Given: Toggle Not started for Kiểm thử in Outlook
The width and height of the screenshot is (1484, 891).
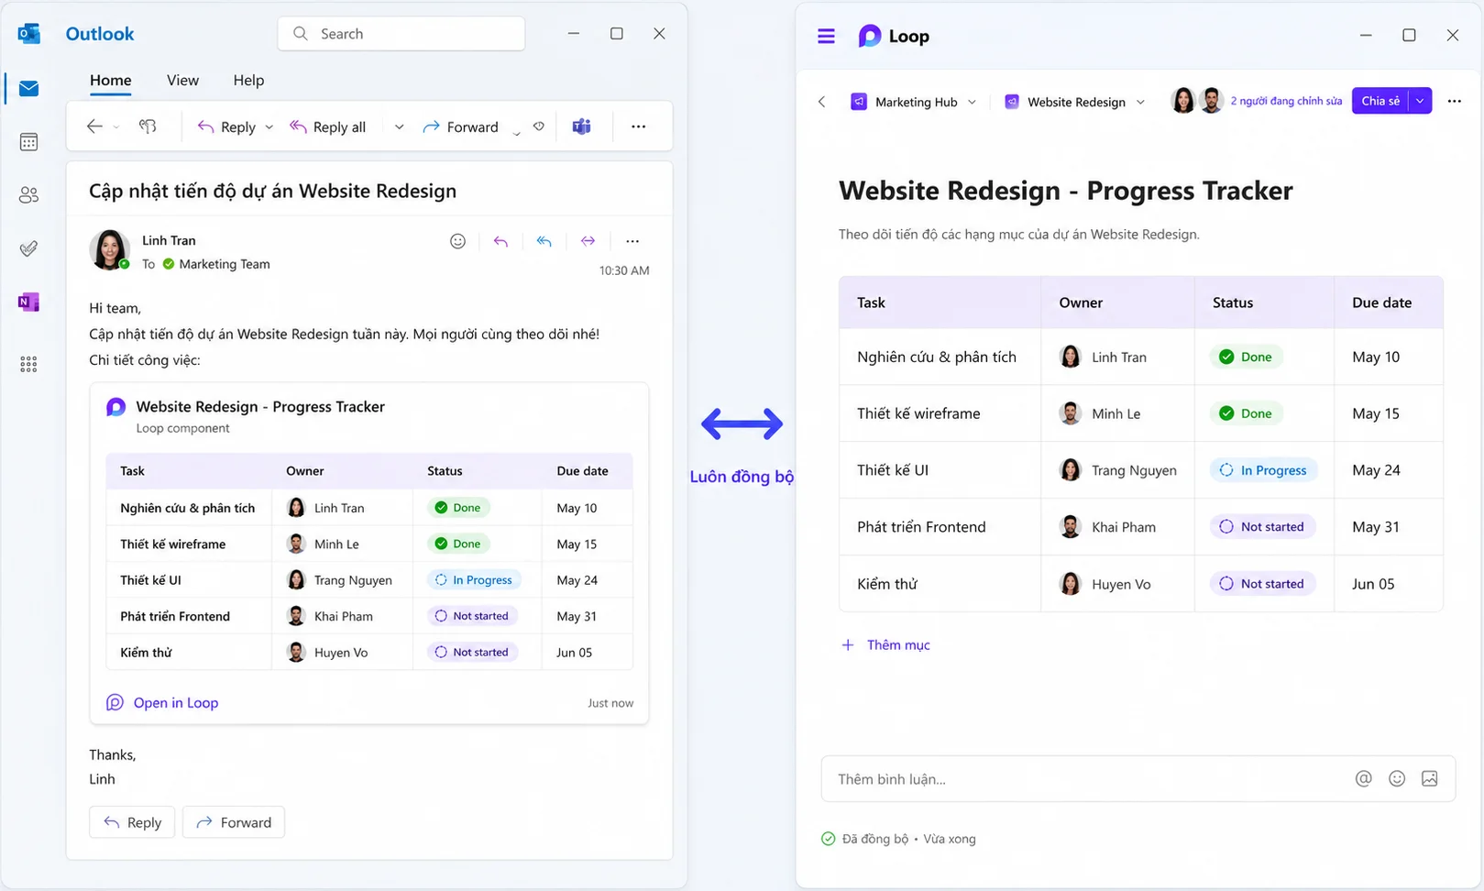Looking at the screenshot, I should click(x=472, y=653).
